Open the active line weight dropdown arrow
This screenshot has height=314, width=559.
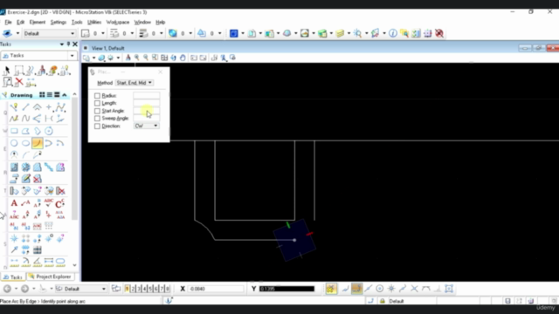162,33
